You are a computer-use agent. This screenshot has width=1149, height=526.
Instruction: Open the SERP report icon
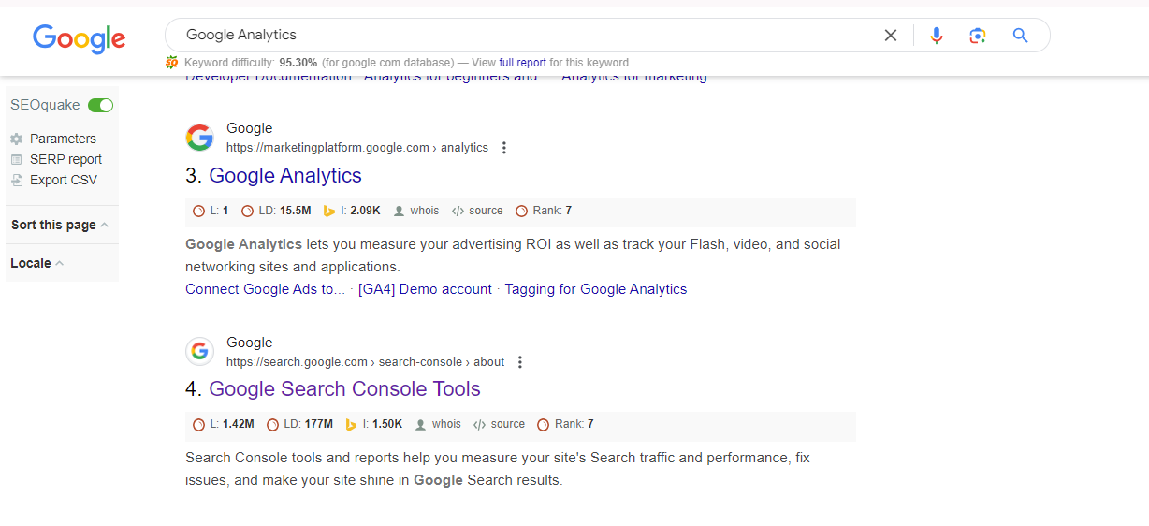(x=16, y=159)
